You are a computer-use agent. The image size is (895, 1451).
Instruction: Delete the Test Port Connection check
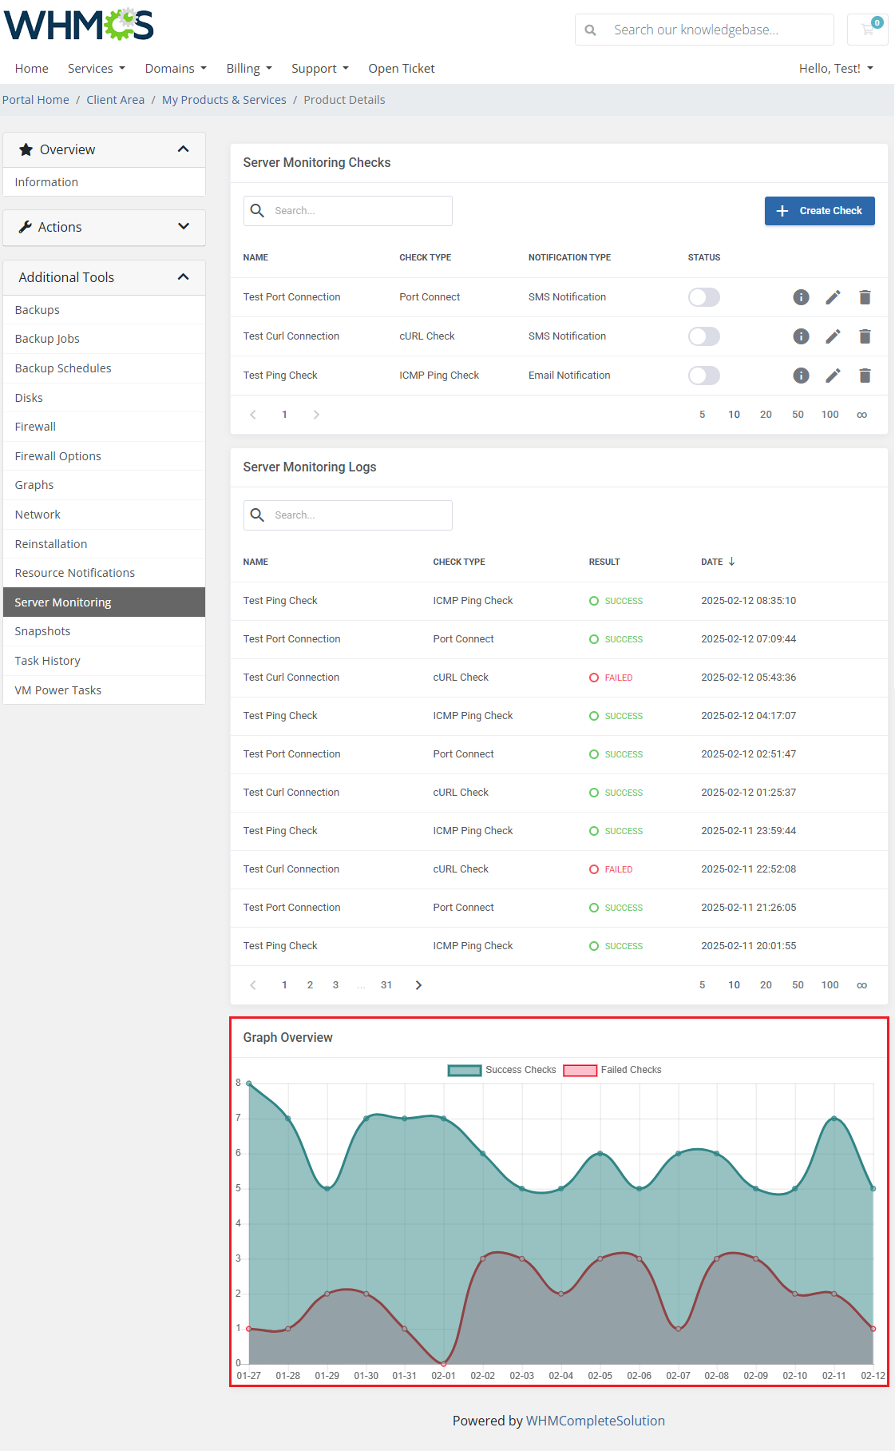(865, 297)
